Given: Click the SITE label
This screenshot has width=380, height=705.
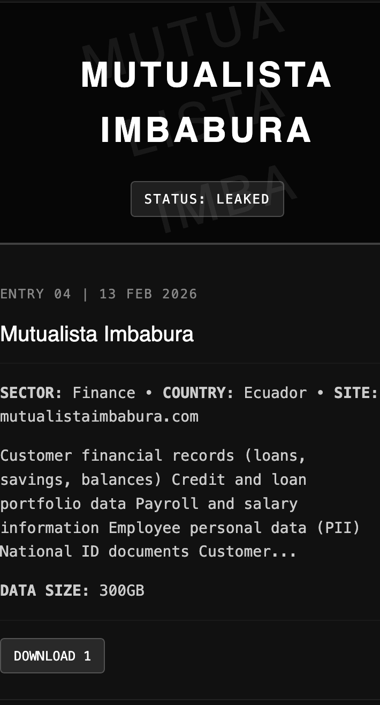Looking at the screenshot, I should [355, 393].
